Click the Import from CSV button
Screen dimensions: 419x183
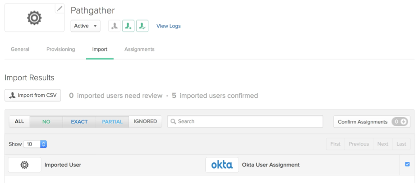pyautogui.click(x=33, y=96)
